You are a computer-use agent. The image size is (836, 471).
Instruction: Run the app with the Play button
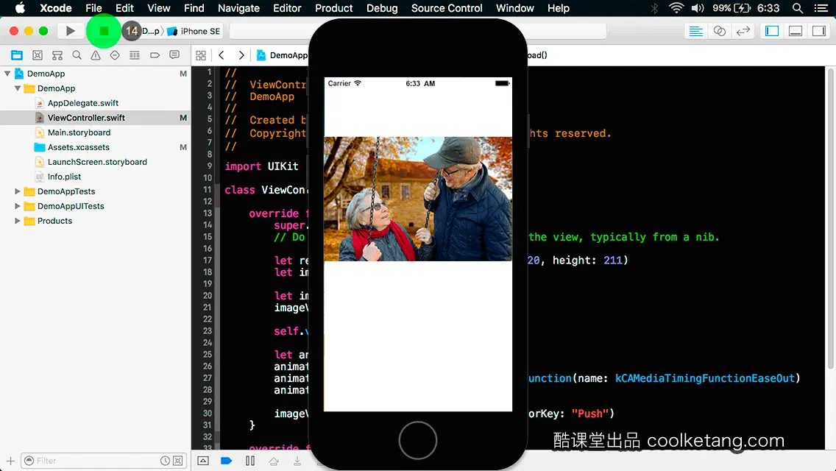pos(70,31)
